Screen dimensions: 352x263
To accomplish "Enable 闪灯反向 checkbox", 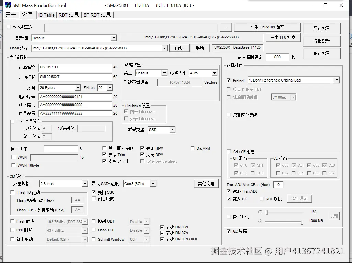I will [x=94, y=199].
